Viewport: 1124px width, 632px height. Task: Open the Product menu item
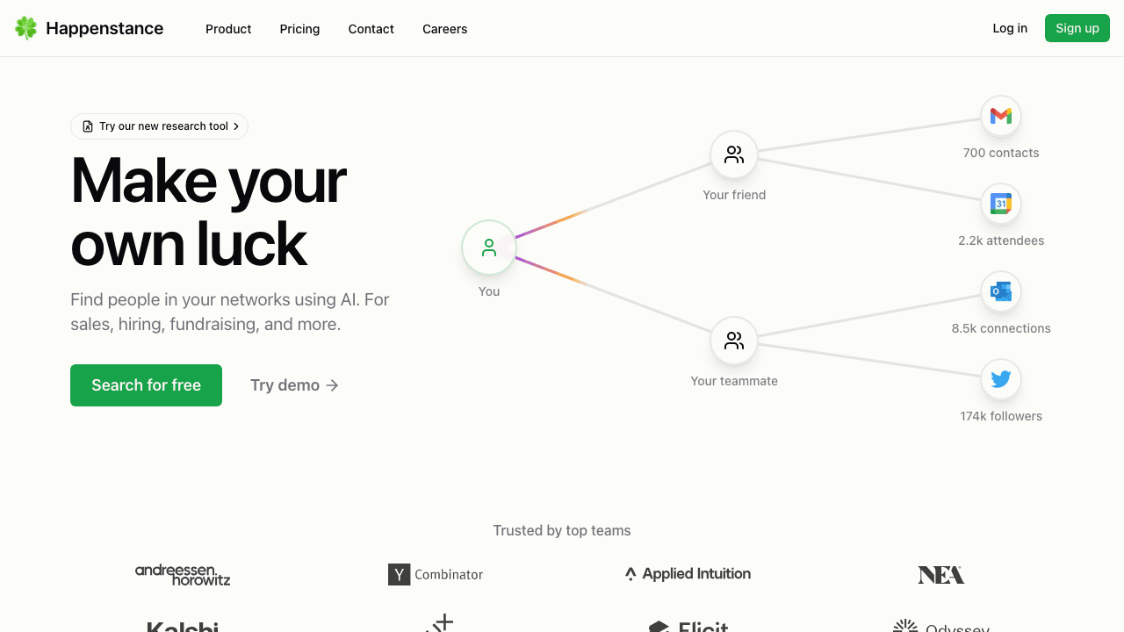228,29
